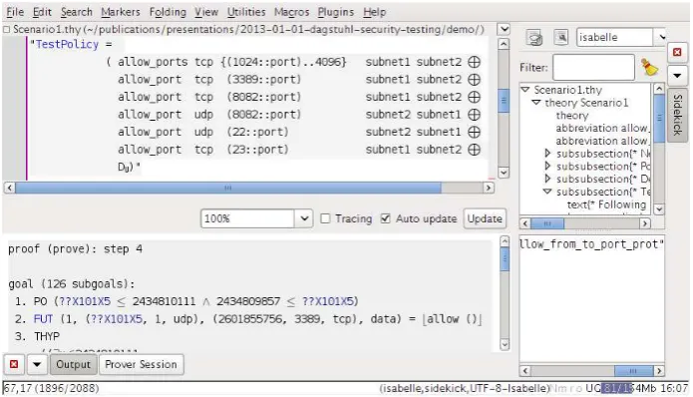
Task: Click the Update button
Action: 485,218
